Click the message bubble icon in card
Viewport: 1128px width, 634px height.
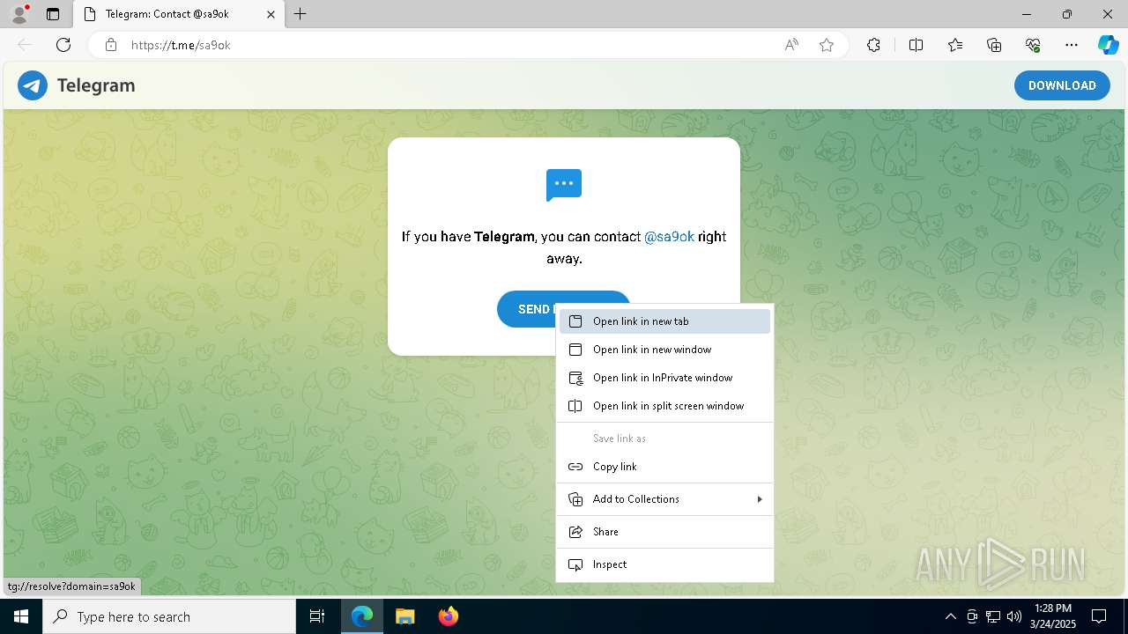pos(564,185)
